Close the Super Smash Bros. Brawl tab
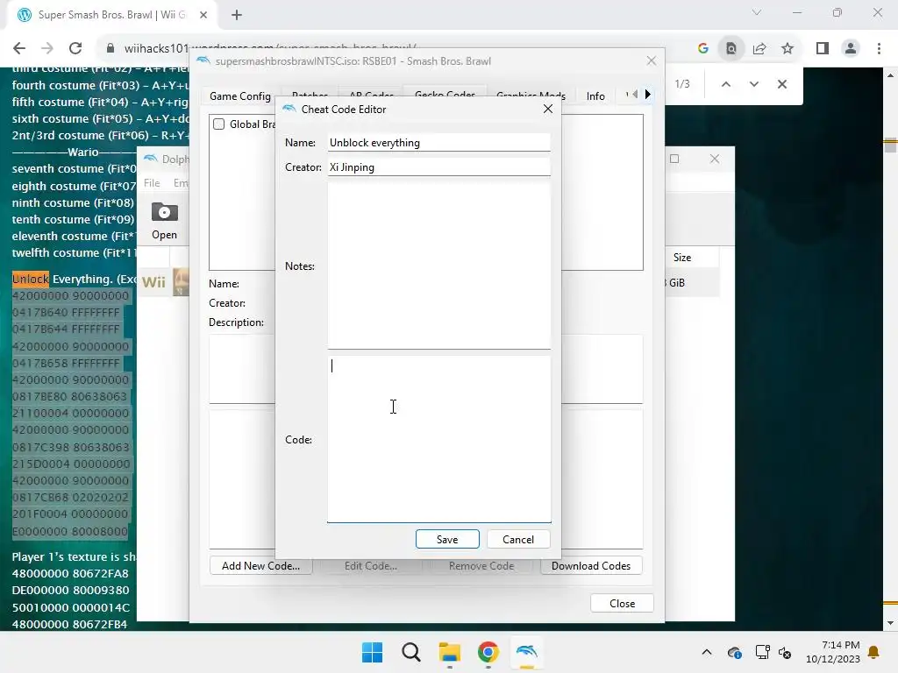The height and width of the screenshot is (673, 898). point(203,15)
